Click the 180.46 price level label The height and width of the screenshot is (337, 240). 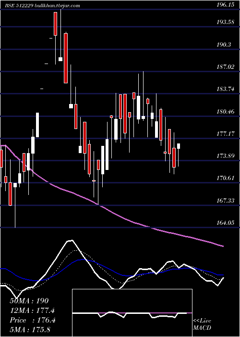coord(225,111)
